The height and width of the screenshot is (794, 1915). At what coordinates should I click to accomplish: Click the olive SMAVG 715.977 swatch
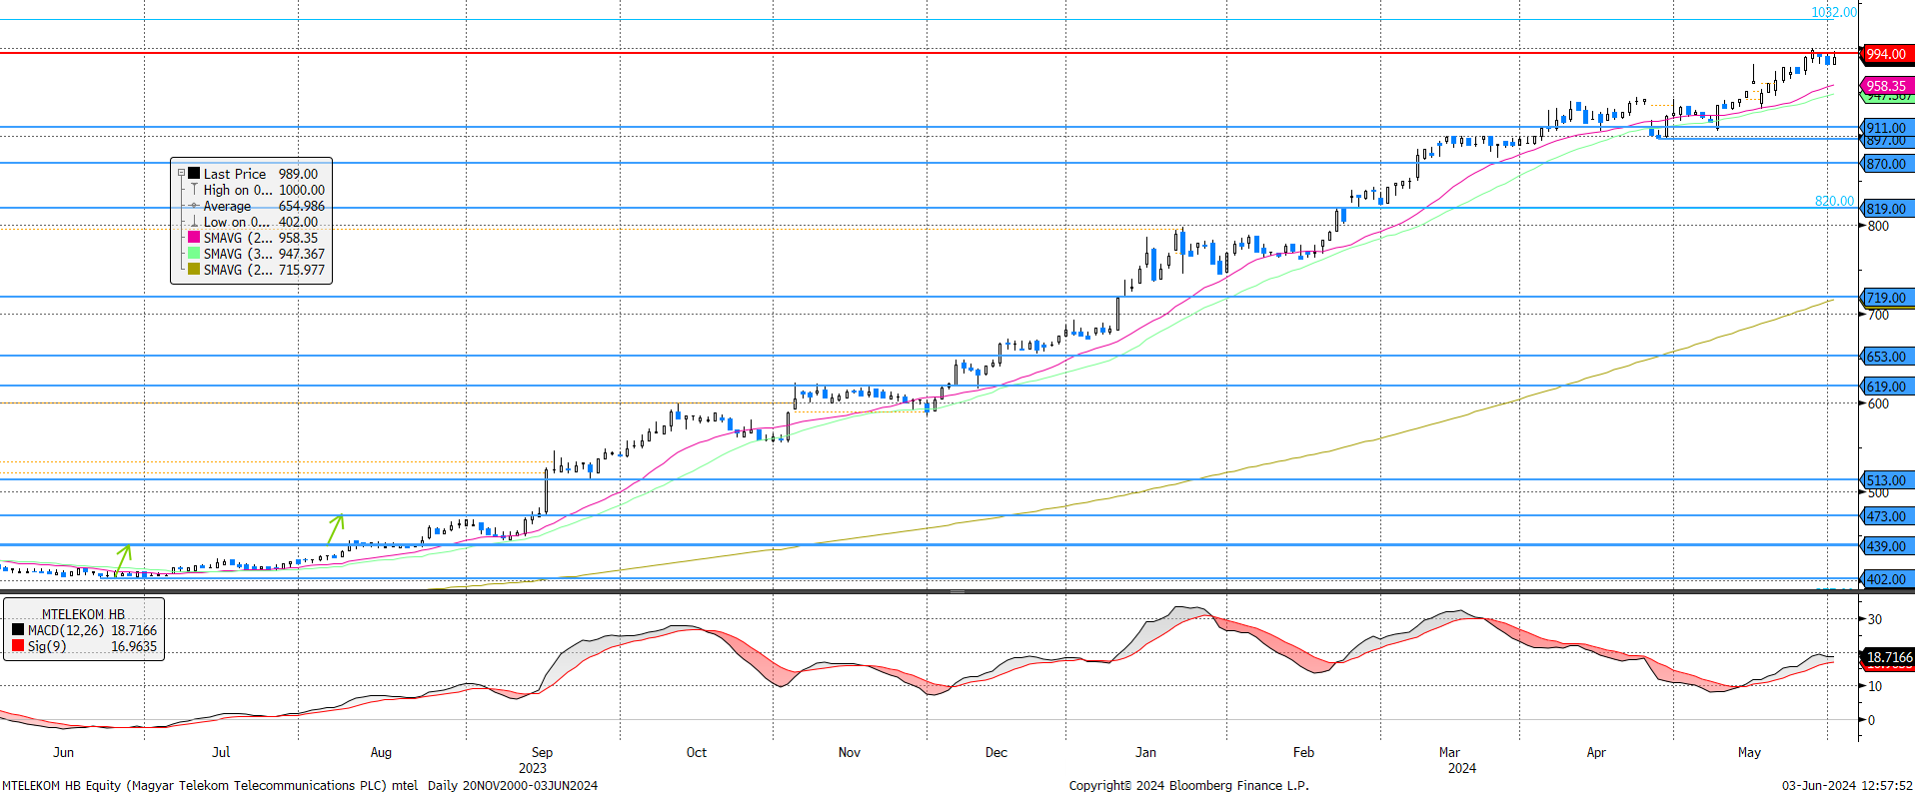pyautogui.click(x=194, y=269)
